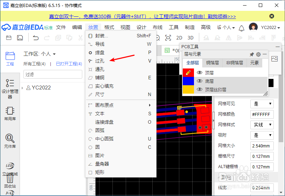This screenshot has width=285, height=196.
Task: Open 回收站 recycle bin
Action: [10, 182]
